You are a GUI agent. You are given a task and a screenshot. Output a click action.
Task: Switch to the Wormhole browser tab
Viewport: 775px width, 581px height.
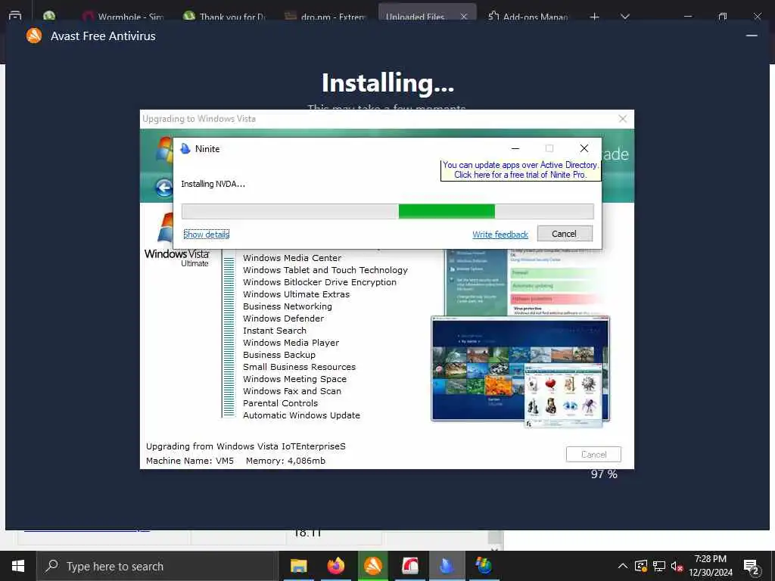coord(123,17)
